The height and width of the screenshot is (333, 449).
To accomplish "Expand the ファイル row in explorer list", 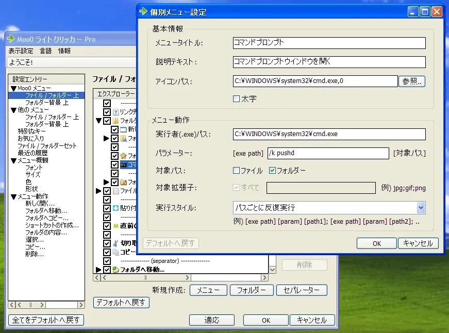I will pos(98,191).
